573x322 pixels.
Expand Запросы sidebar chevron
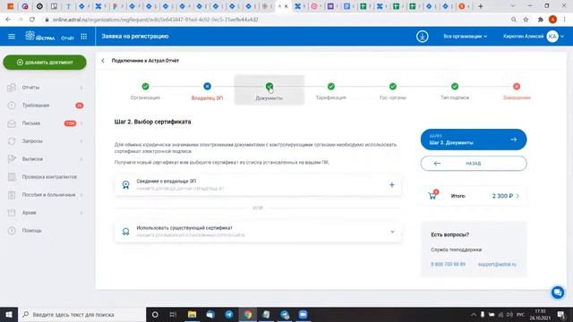[81, 141]
